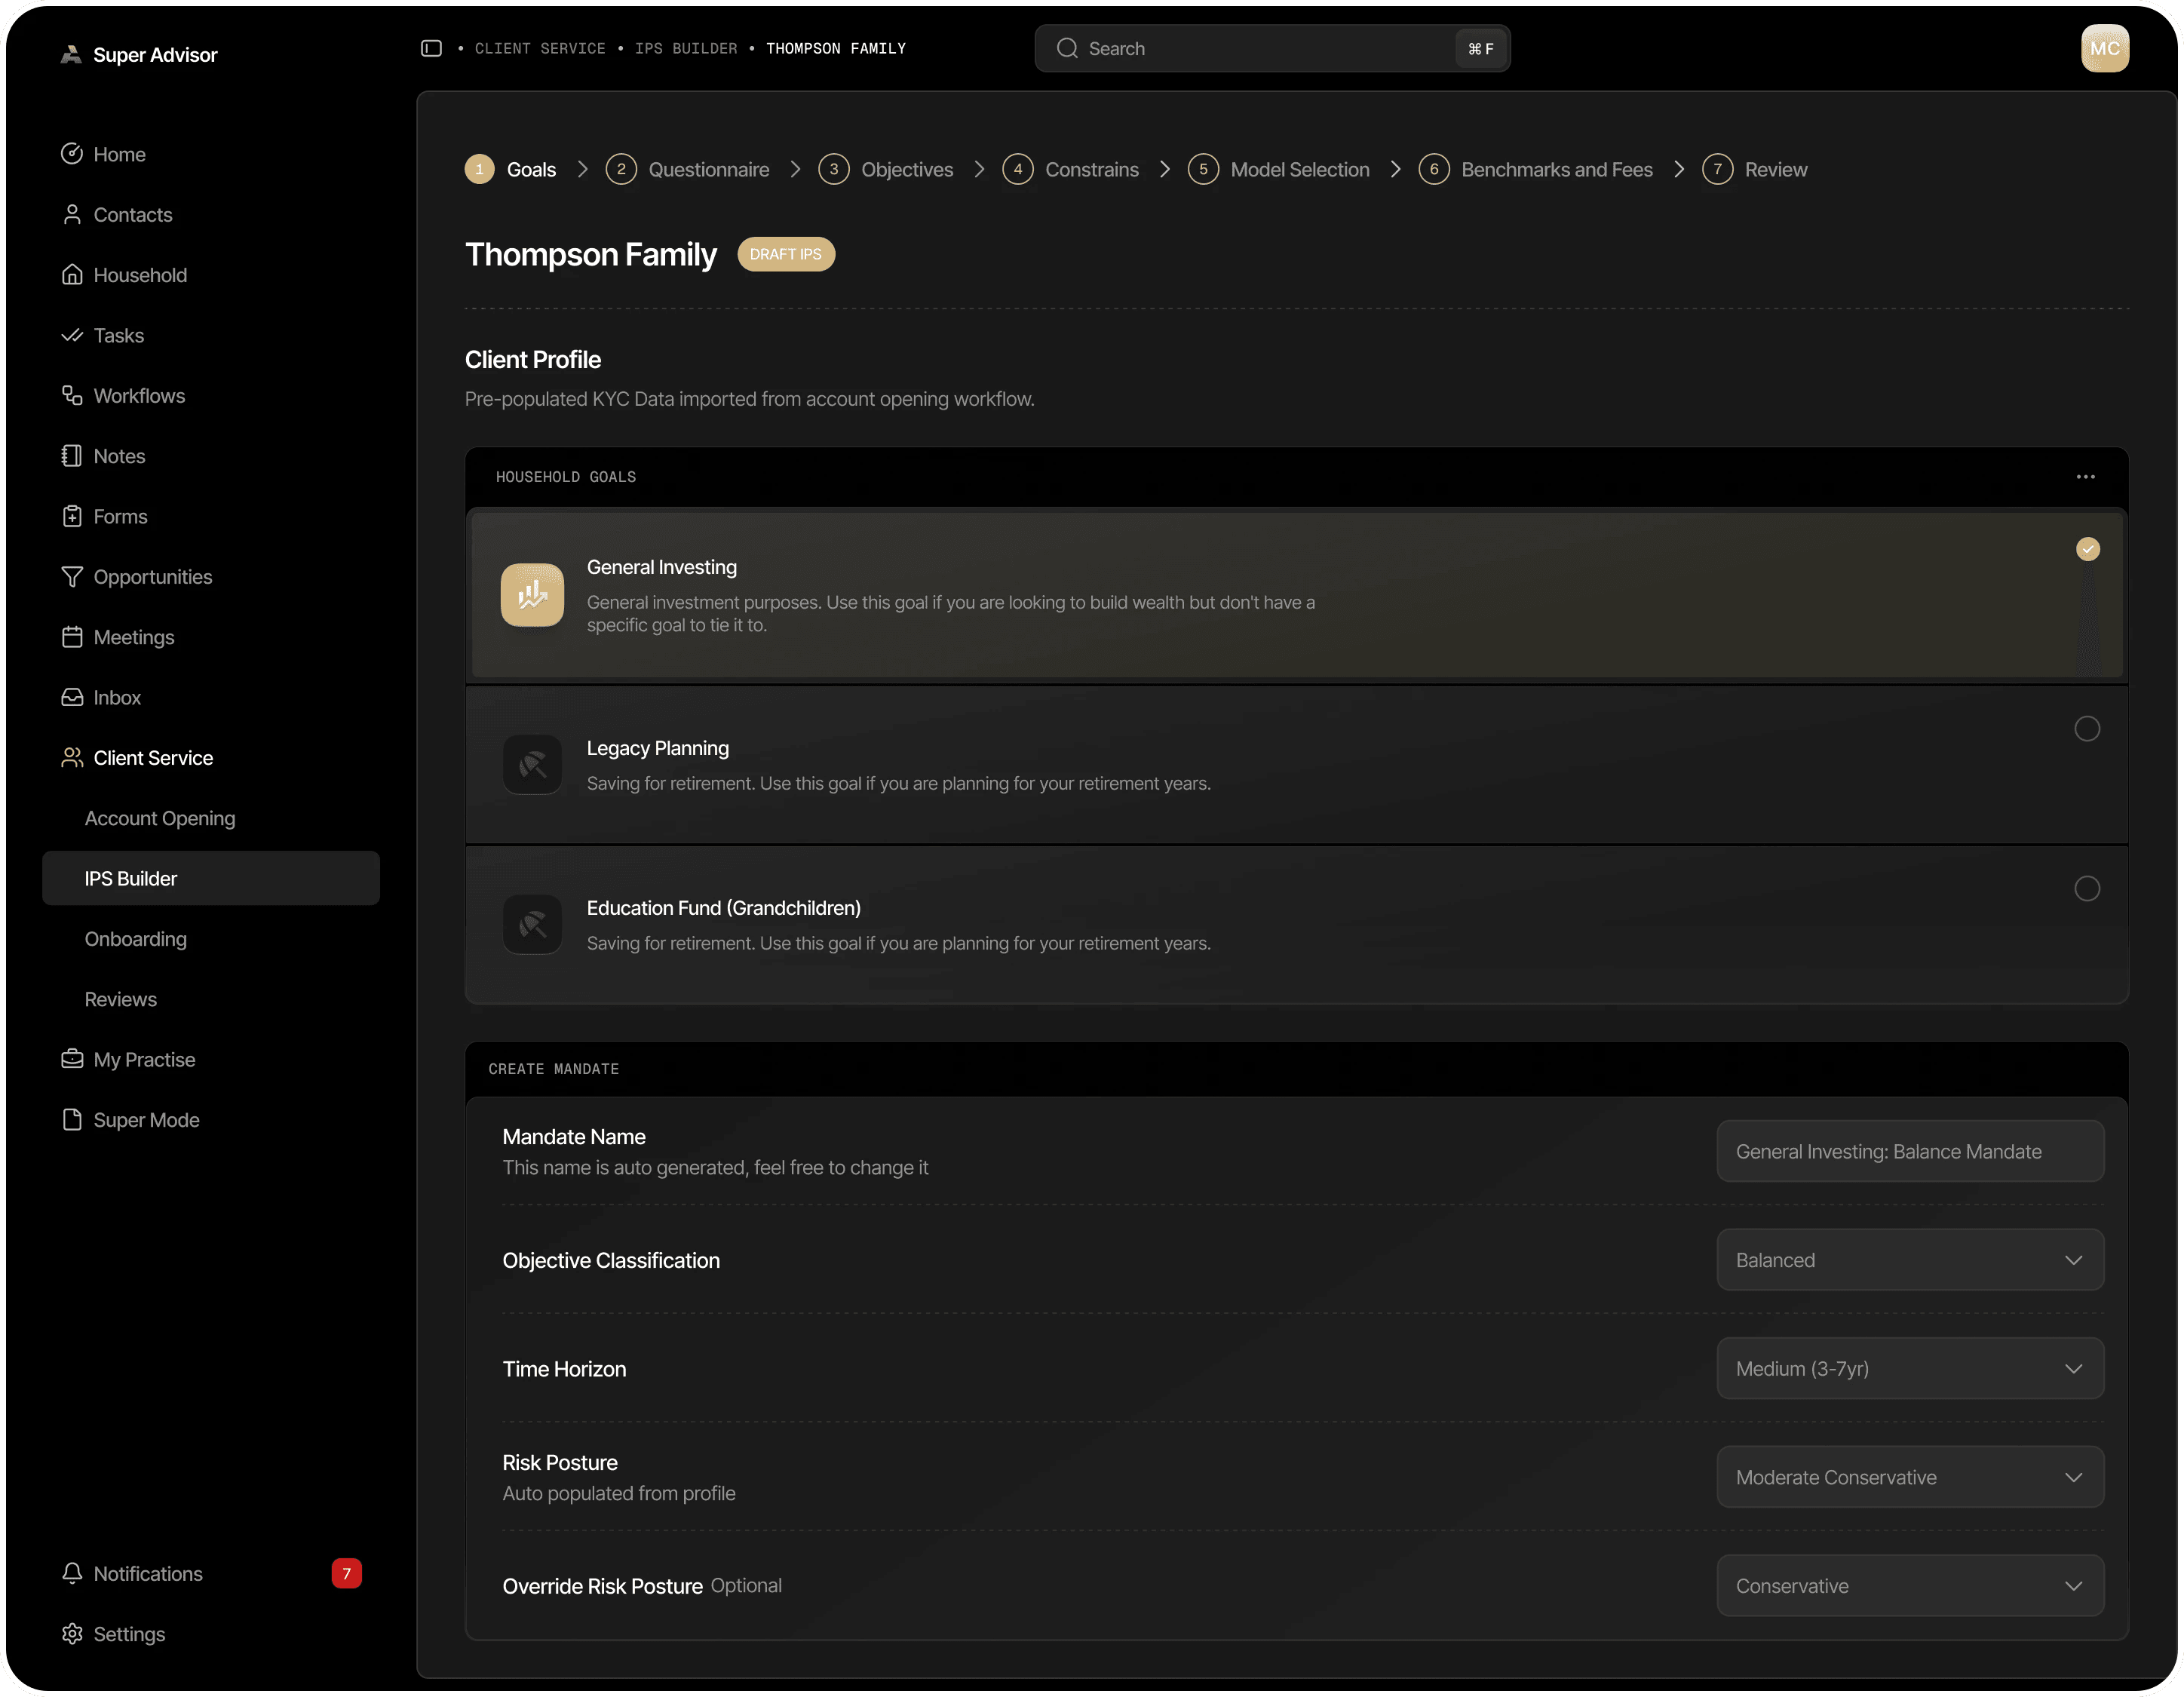
Task: Go to Objectives step
Action: (x=886, y=169)
